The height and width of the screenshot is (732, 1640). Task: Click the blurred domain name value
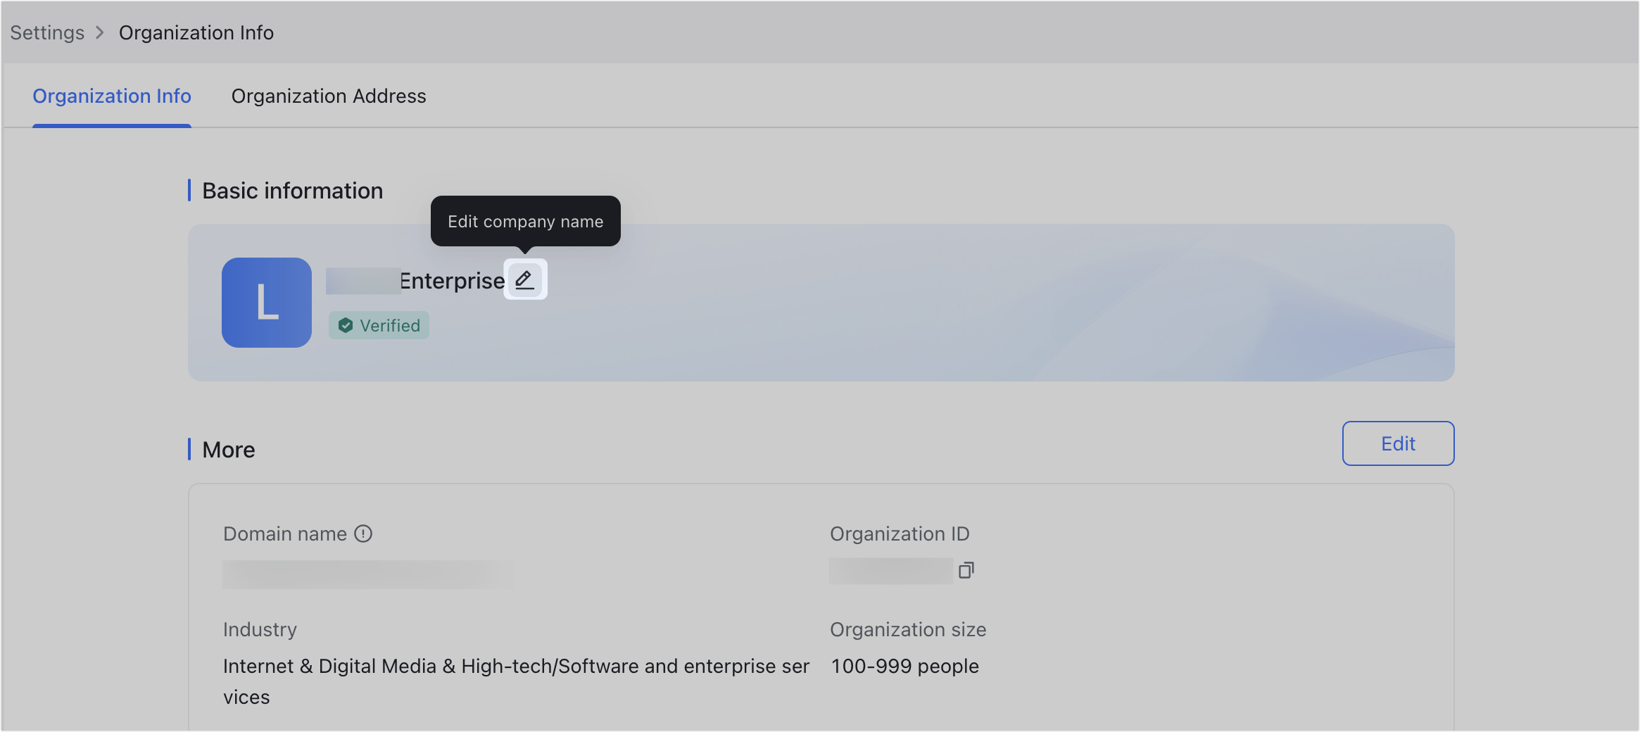click(x=367, y=574)
